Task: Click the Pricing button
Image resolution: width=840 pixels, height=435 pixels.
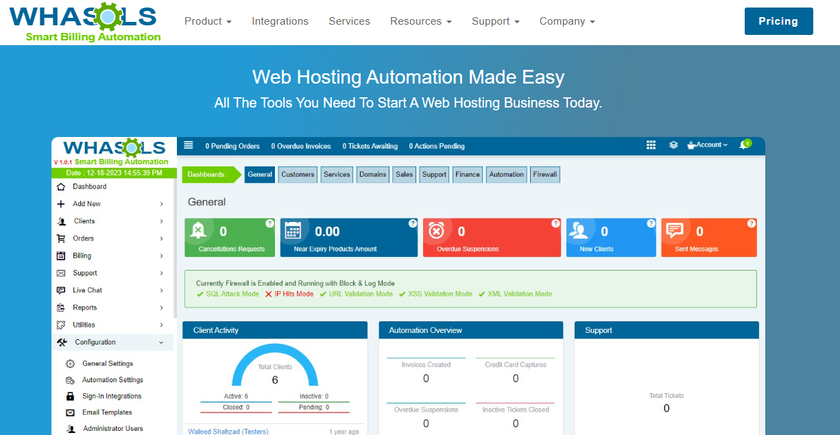Action: [x=778, y=21]
